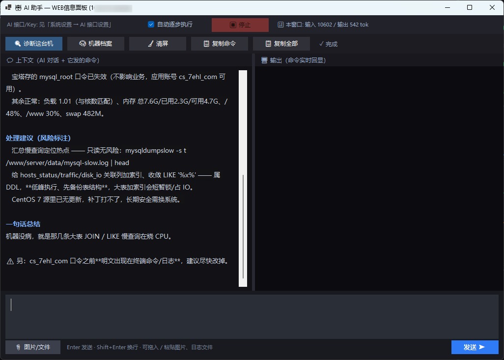Image resolution: width=504 pixels, height=360 pixels.
Task: Click the /www/server/data/mysql-slow.log path text
Action: click(x=57, y=163)
